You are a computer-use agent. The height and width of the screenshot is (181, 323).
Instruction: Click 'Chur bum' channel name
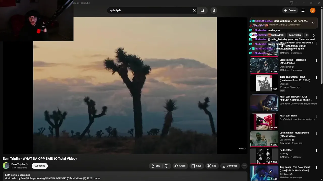point(284,84)
